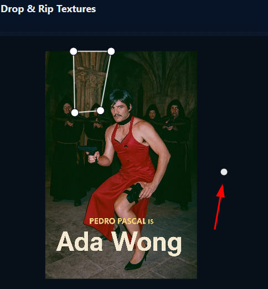The image size is (268, 289).
Task: Click the right edge line of the quadrilateral
Action: (106, 81)
